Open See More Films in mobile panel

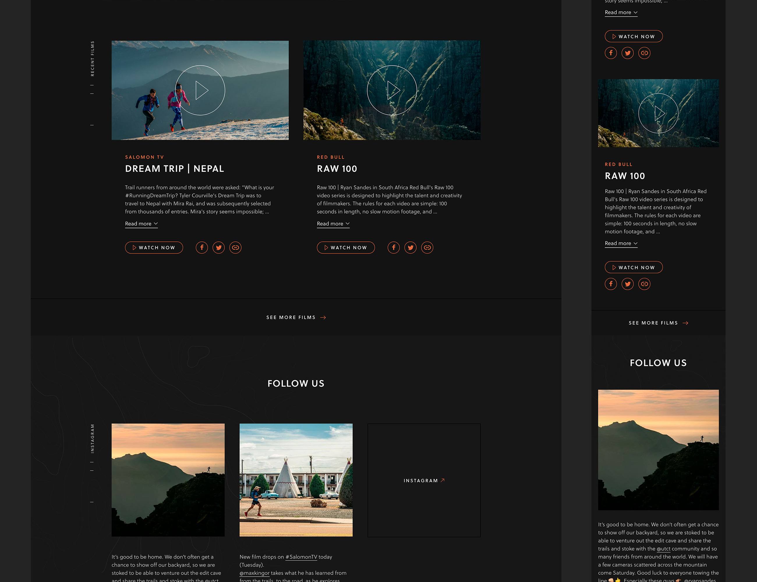[x=658, y=323]
